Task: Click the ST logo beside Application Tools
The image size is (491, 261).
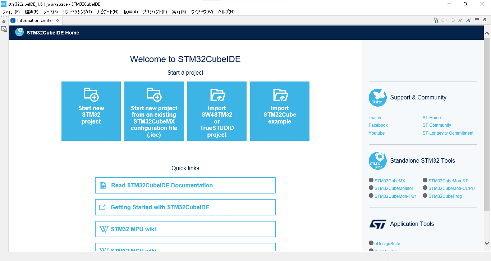Action: (377, 224)
